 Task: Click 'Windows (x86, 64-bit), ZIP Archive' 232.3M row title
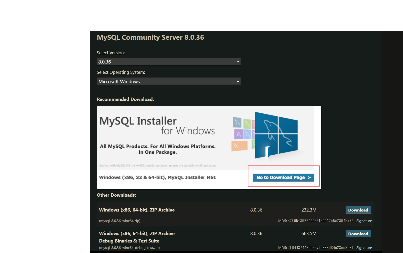point(137,210)
